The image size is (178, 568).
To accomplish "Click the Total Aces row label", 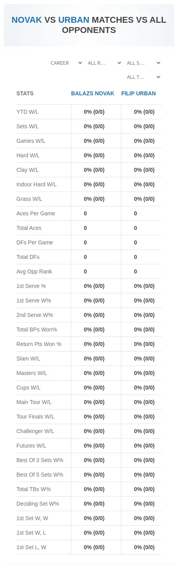I will point(29,228).
